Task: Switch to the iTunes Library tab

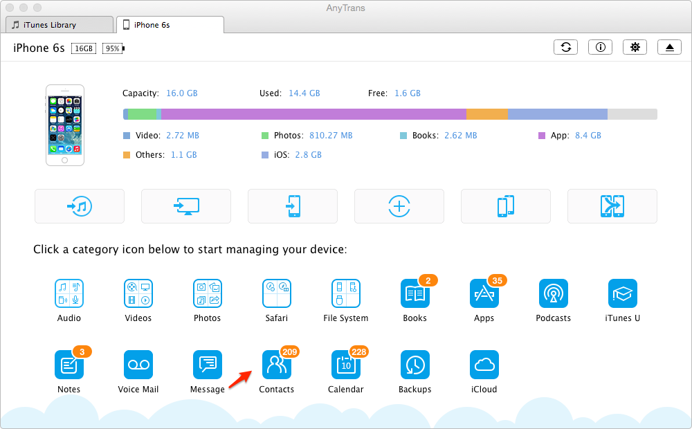Action: (60, 25)
